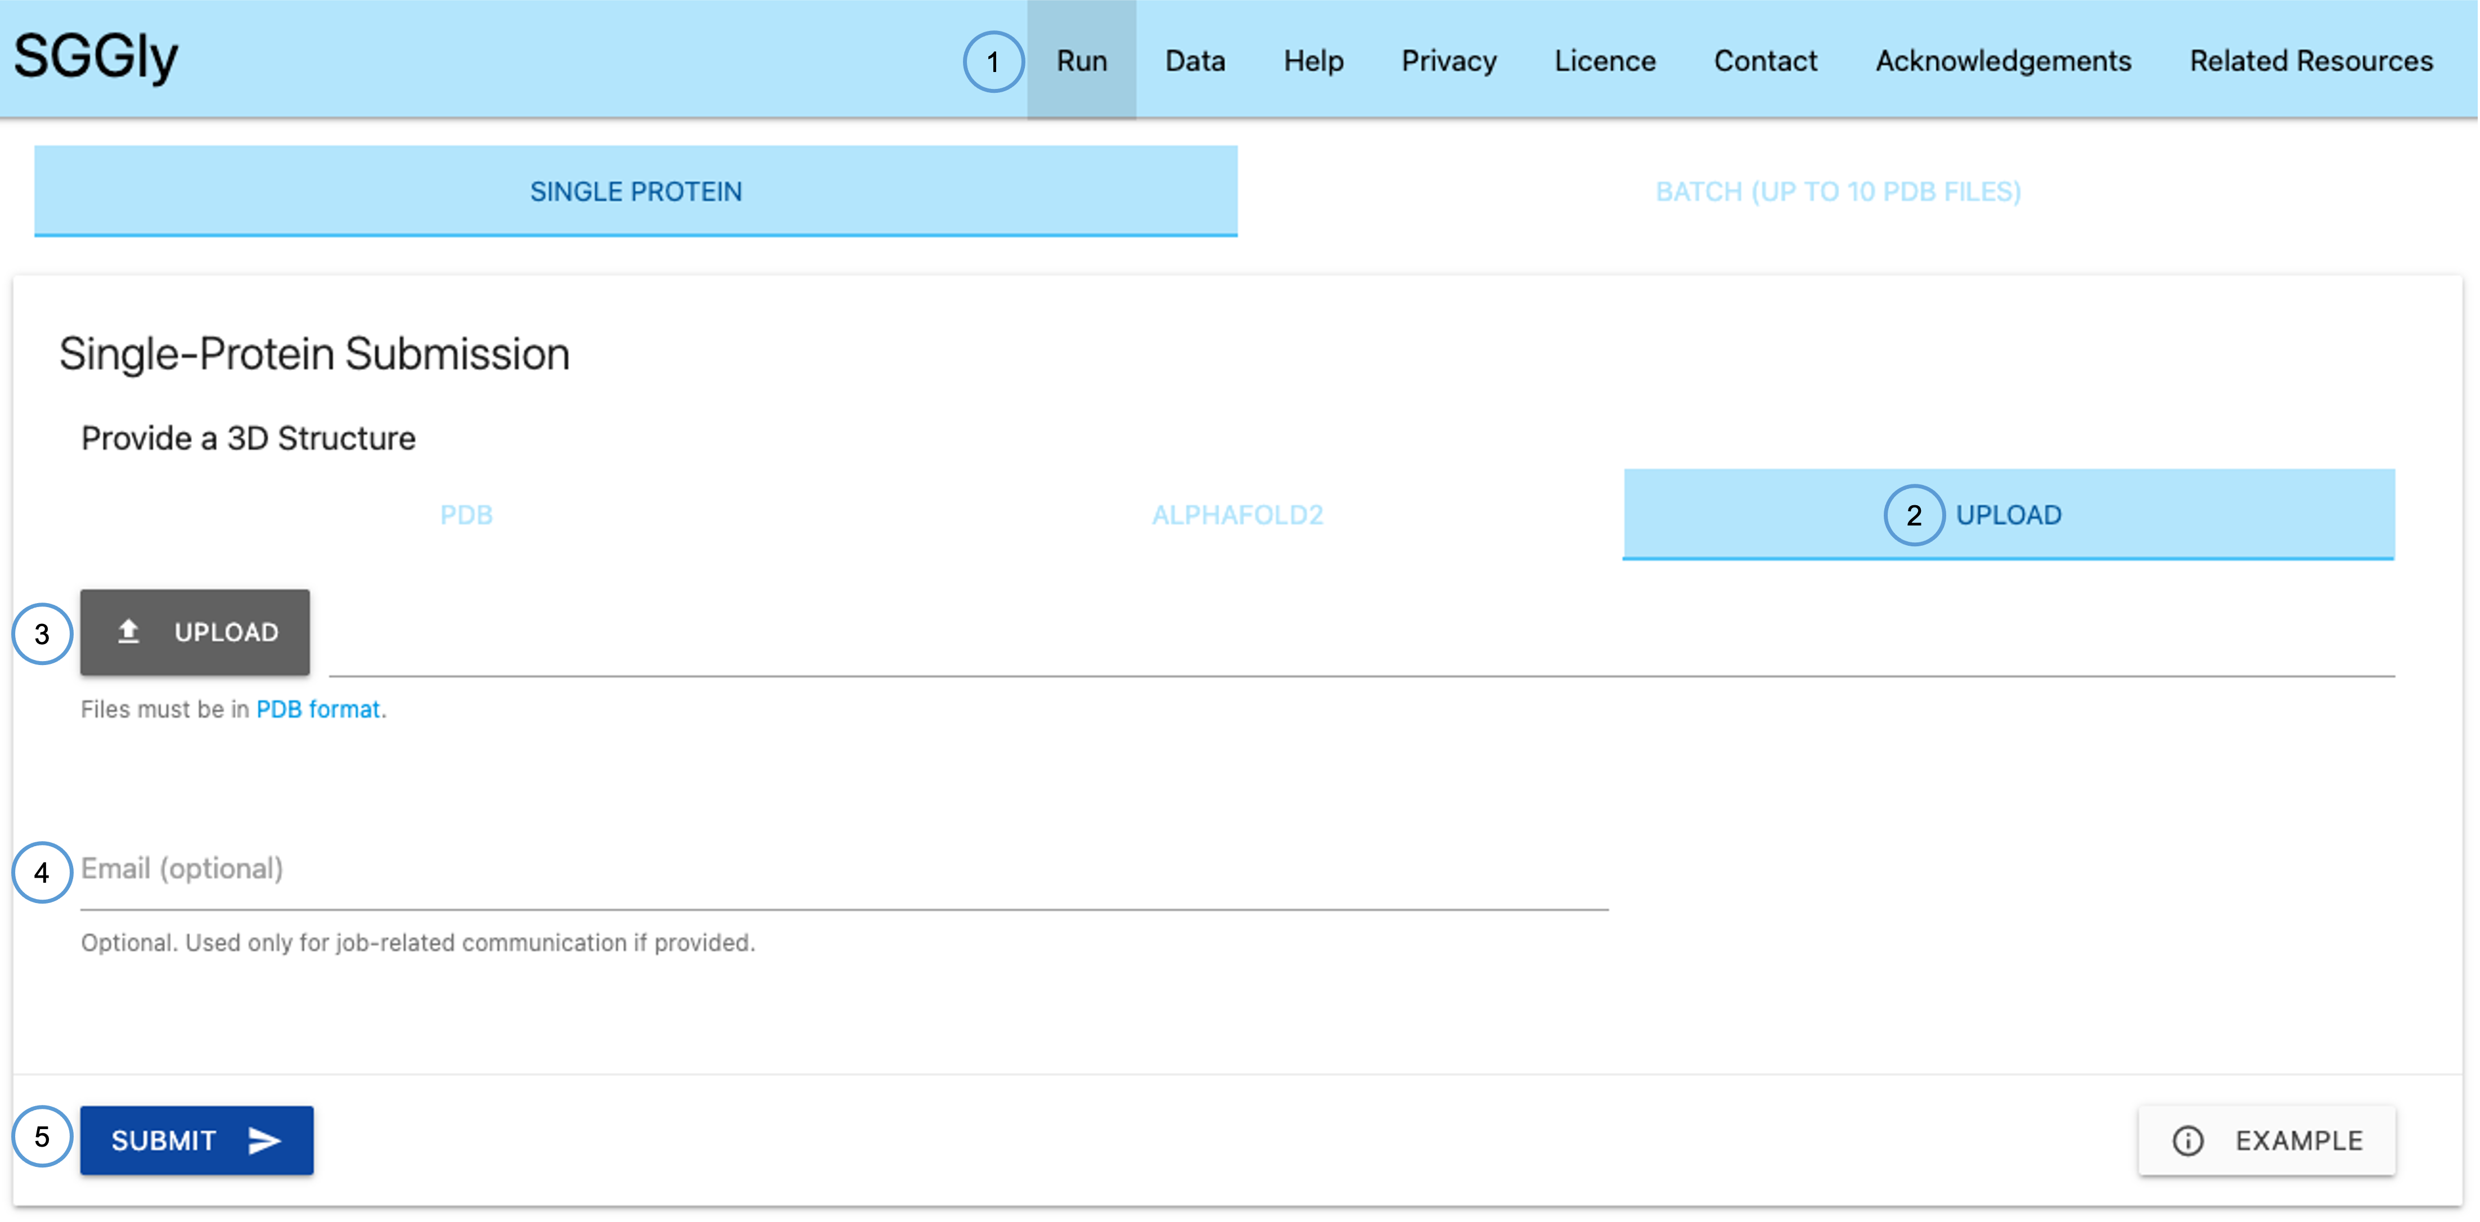
Task: Click the SGGly site logo
Action: coord(95,57)
